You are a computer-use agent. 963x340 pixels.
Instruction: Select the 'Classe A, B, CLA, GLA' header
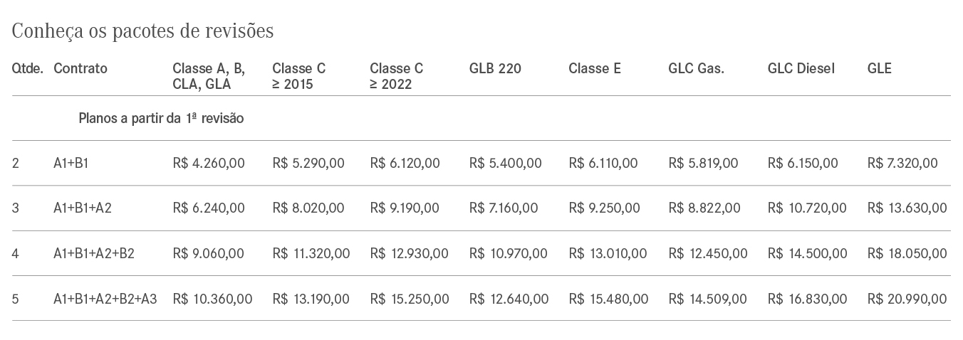[209, 76]
